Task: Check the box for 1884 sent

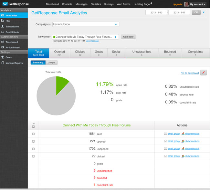Action: tap(34, 134)
